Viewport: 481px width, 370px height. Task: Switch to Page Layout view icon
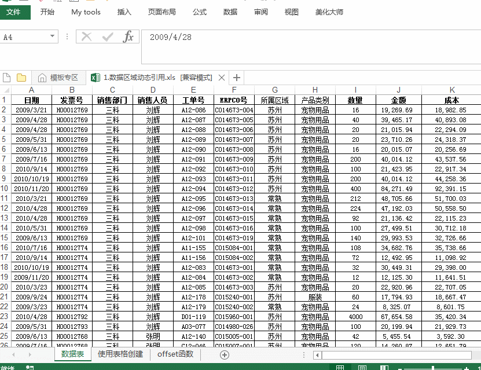click(x=362, y=367)
